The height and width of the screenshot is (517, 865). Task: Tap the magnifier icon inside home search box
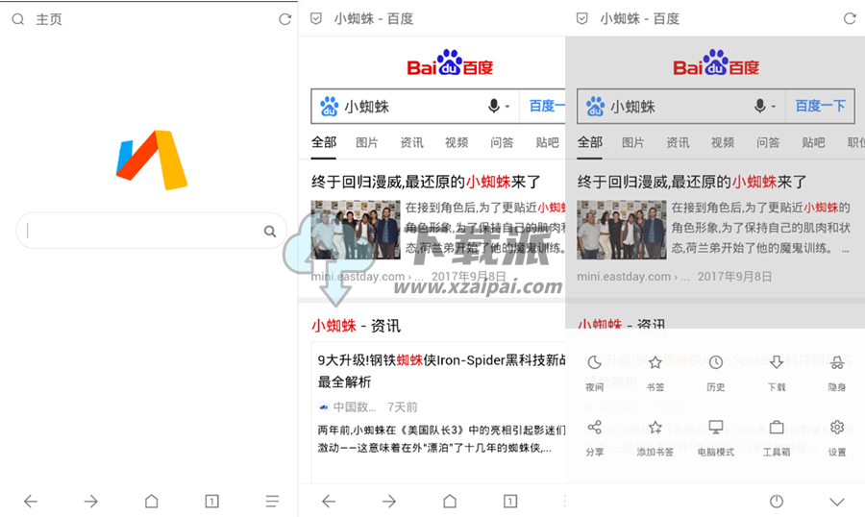(x=270, y=232)
